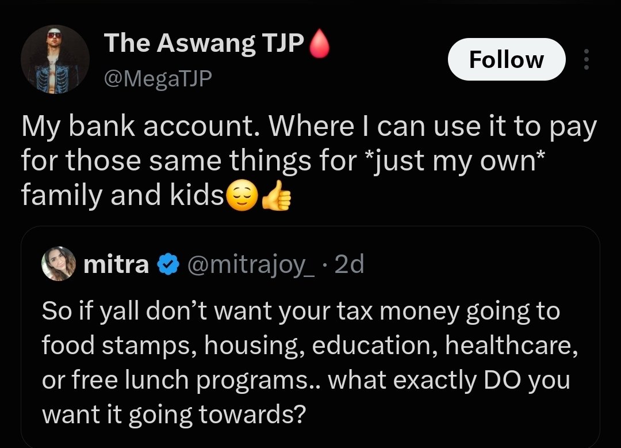Follow The Aswang TJP account
Image resolution: width=621 pixels, height=448 pixels.
click(x=507, y=59)
